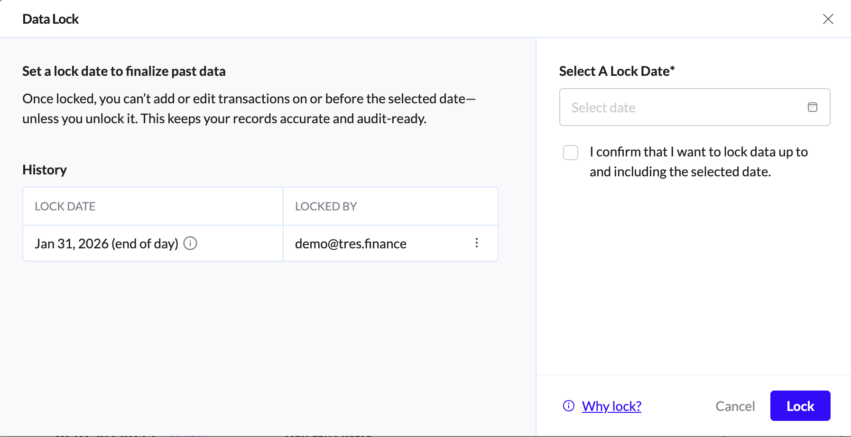The image size is (851, 437).
Task: Click the LOCKED BY column header
Action: pyautogui.click(x=326, y=207)
